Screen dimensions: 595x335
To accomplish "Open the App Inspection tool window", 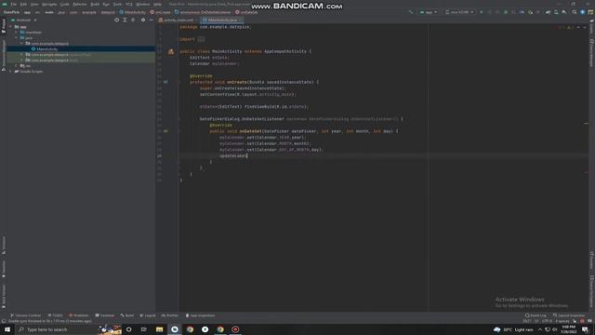I will click(x=200, y=315).
